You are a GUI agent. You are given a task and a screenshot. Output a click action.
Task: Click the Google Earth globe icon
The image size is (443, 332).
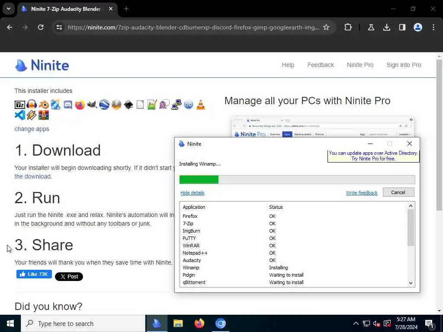coord(104,105)
